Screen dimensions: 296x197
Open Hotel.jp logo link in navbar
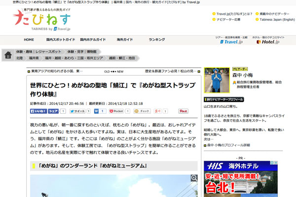click(x=268, y=42)
